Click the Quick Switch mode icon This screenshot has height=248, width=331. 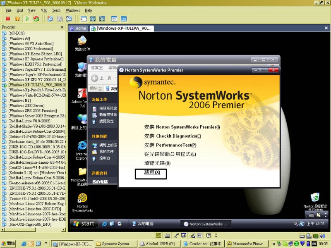point(93,19)
